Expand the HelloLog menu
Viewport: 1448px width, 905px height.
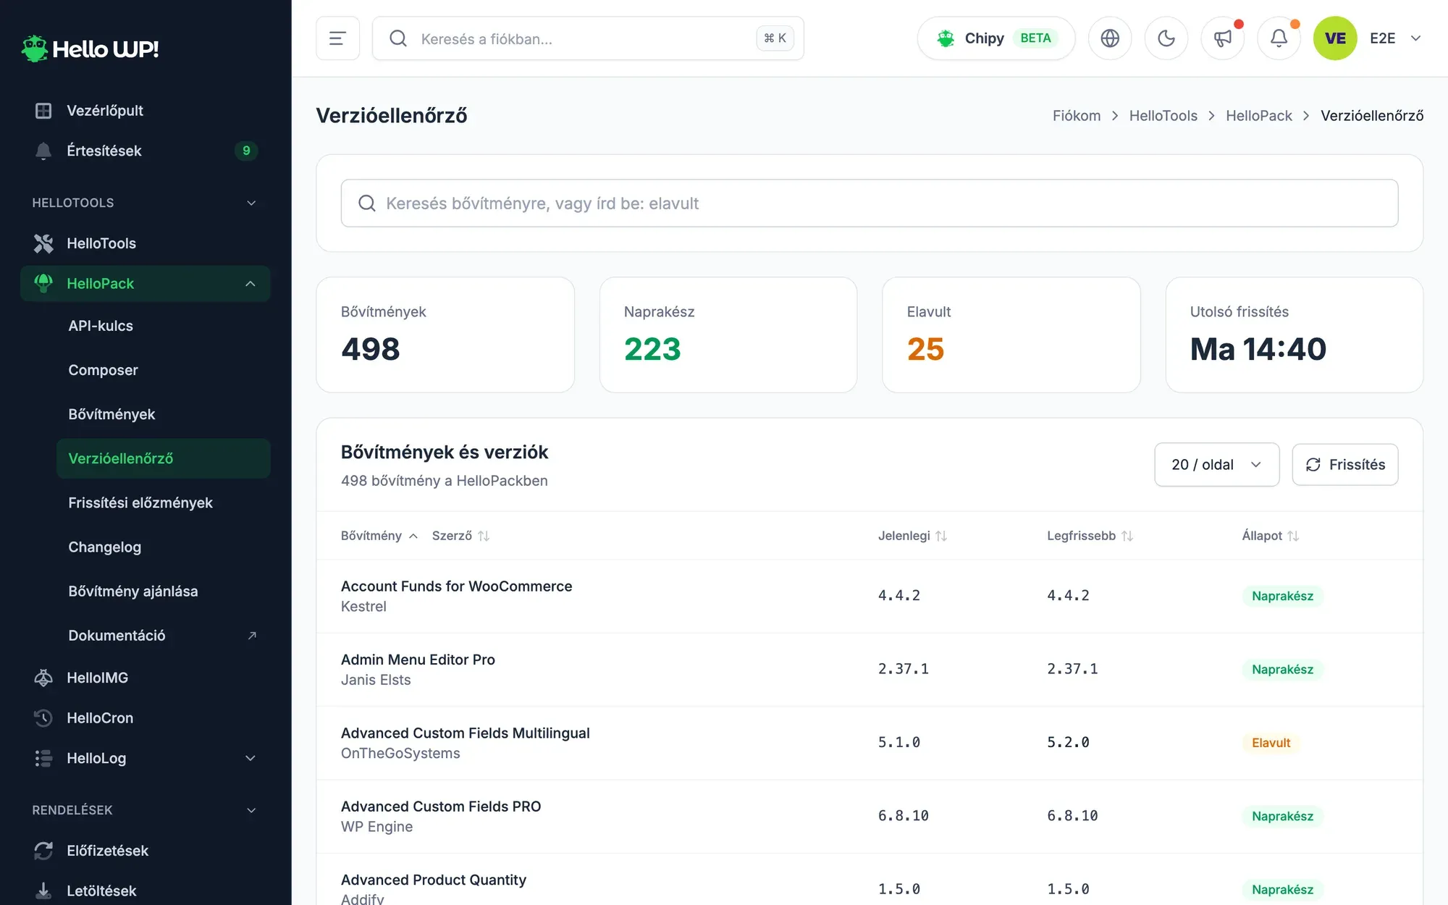tap(145, 758)
